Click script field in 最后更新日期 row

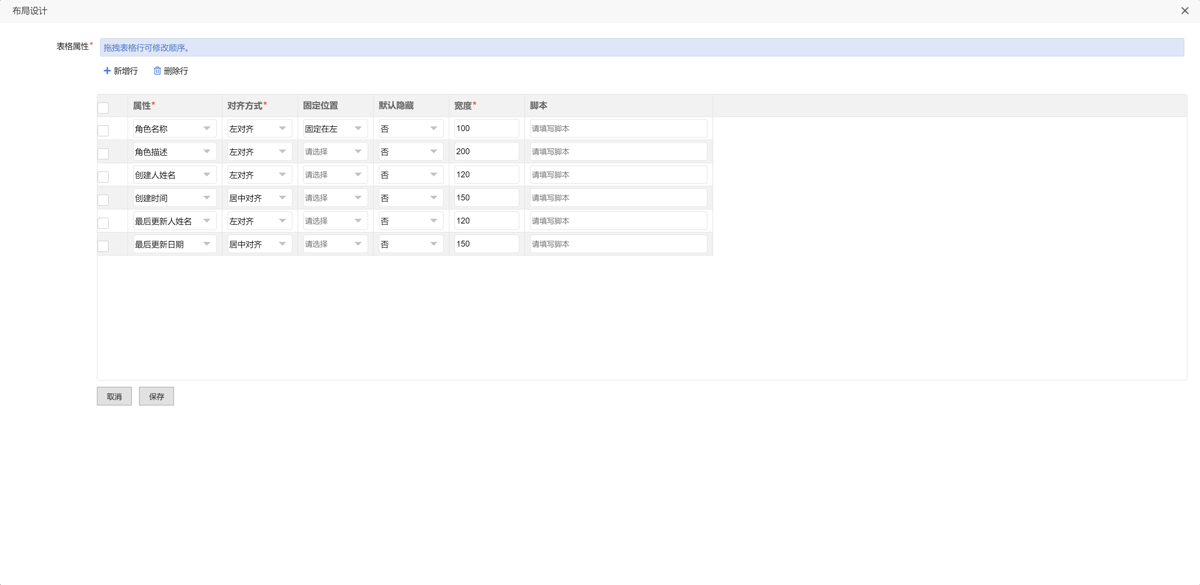(619, 244)
